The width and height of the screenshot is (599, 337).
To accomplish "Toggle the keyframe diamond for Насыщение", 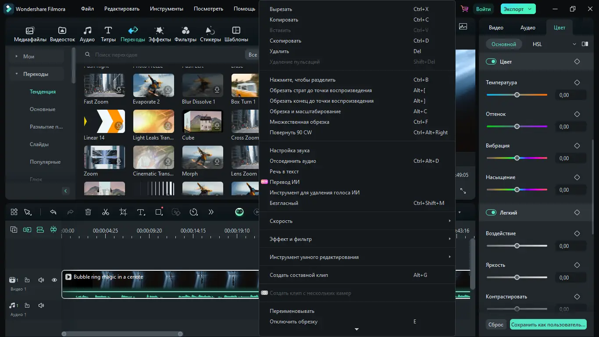I will click(x=577, y=177).
